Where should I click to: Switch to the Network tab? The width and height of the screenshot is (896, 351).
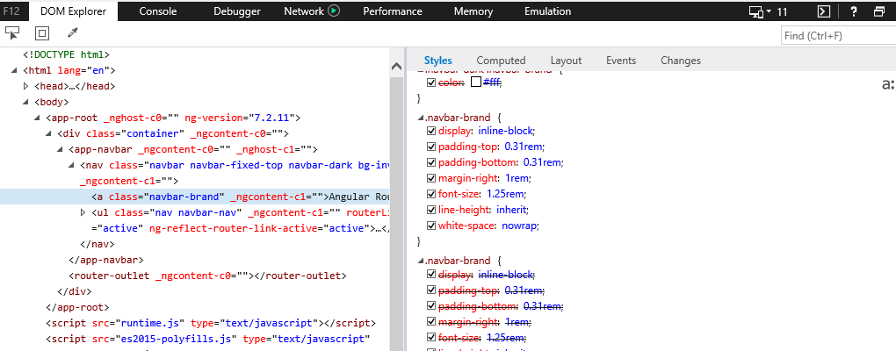point(304,11)
